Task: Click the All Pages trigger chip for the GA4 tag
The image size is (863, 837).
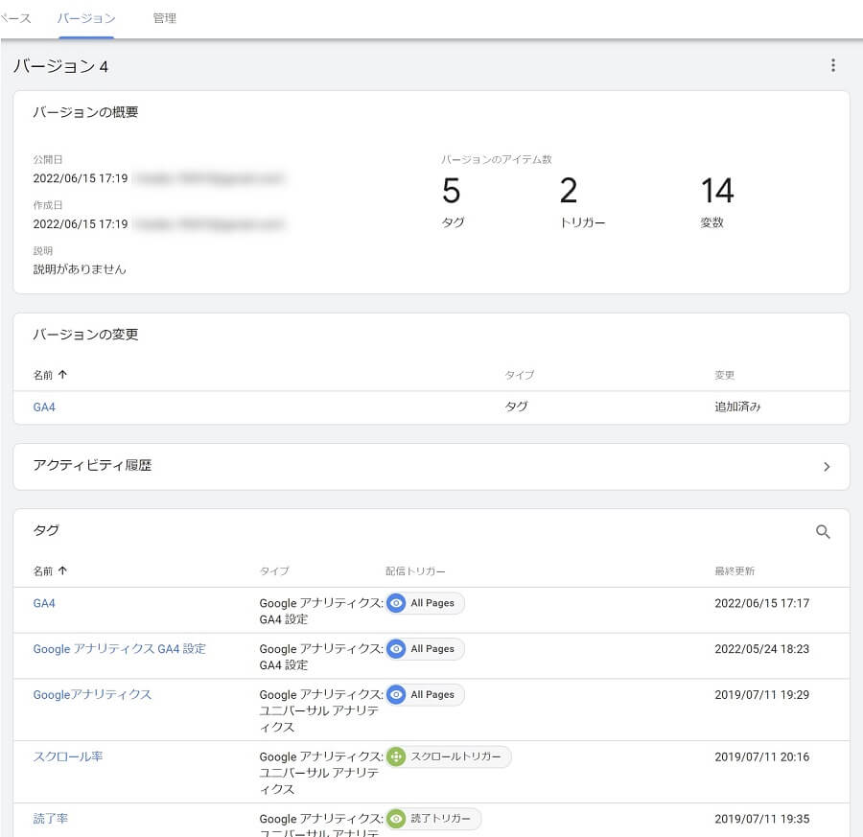Action: coord(425,603)
